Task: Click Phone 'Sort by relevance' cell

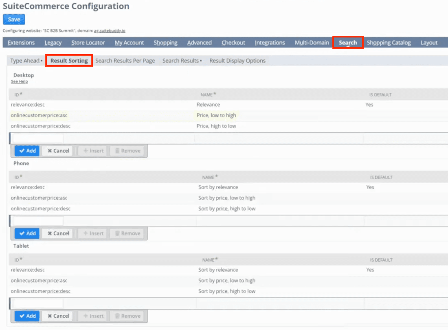Action: [218, 187]
